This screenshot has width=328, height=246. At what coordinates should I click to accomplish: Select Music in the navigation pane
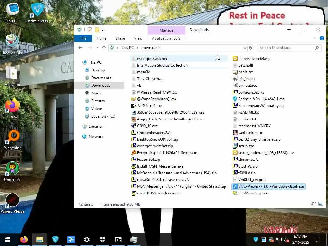tap(96, 93)
